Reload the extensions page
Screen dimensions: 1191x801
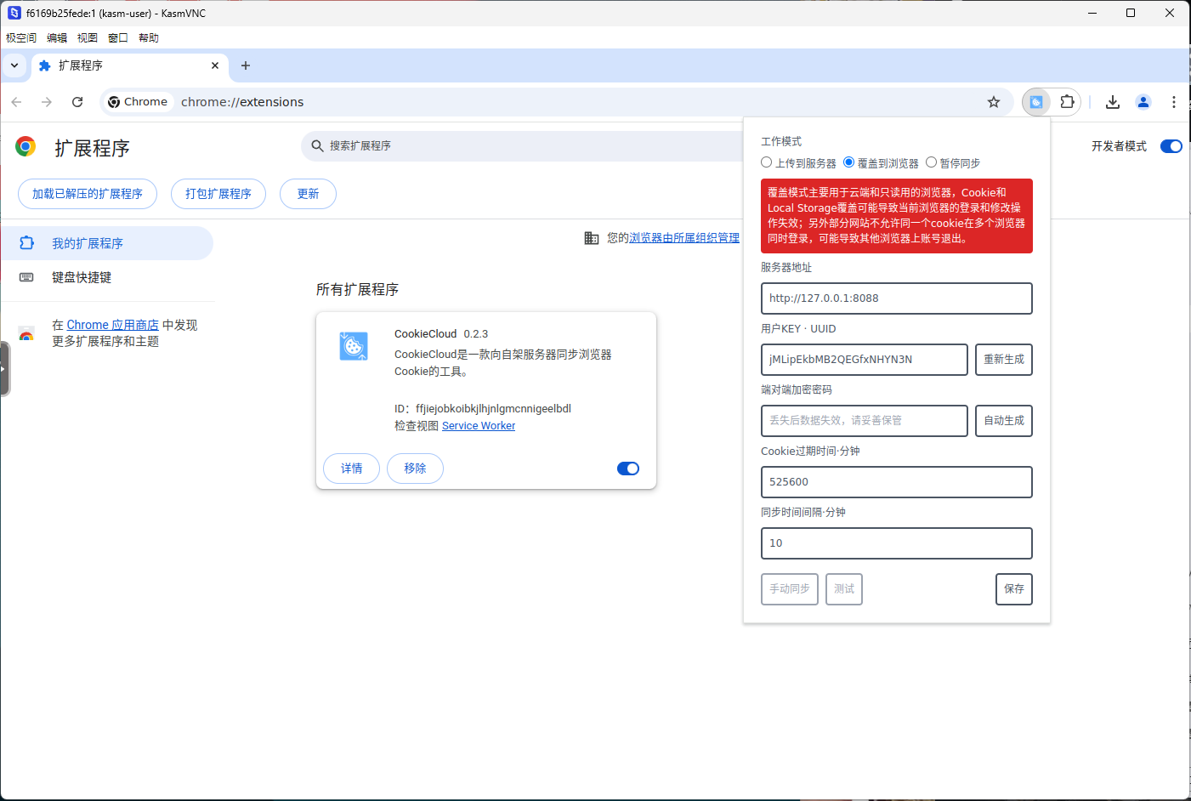click(x=77, y=102)
